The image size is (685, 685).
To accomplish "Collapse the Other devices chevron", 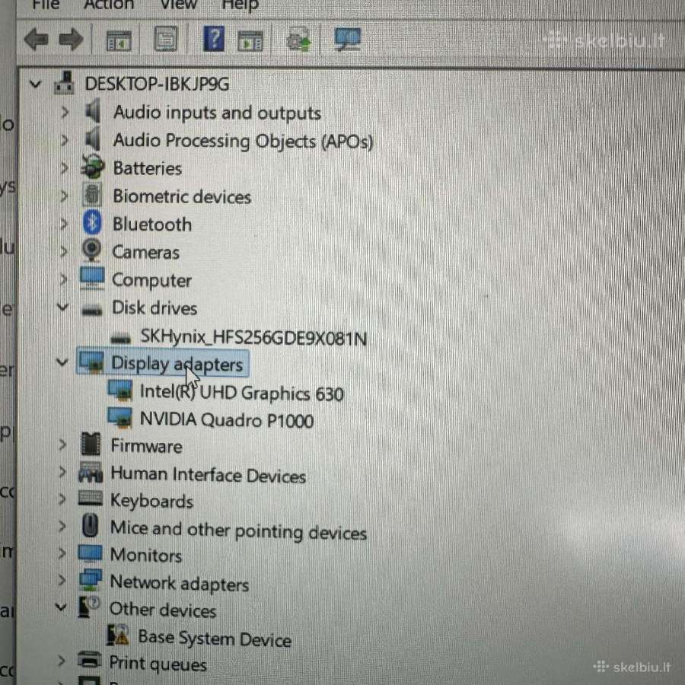I will pos(61,607).
